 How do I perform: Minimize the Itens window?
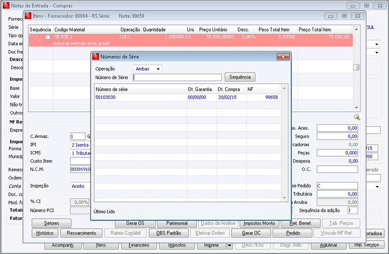click(331, 16)
